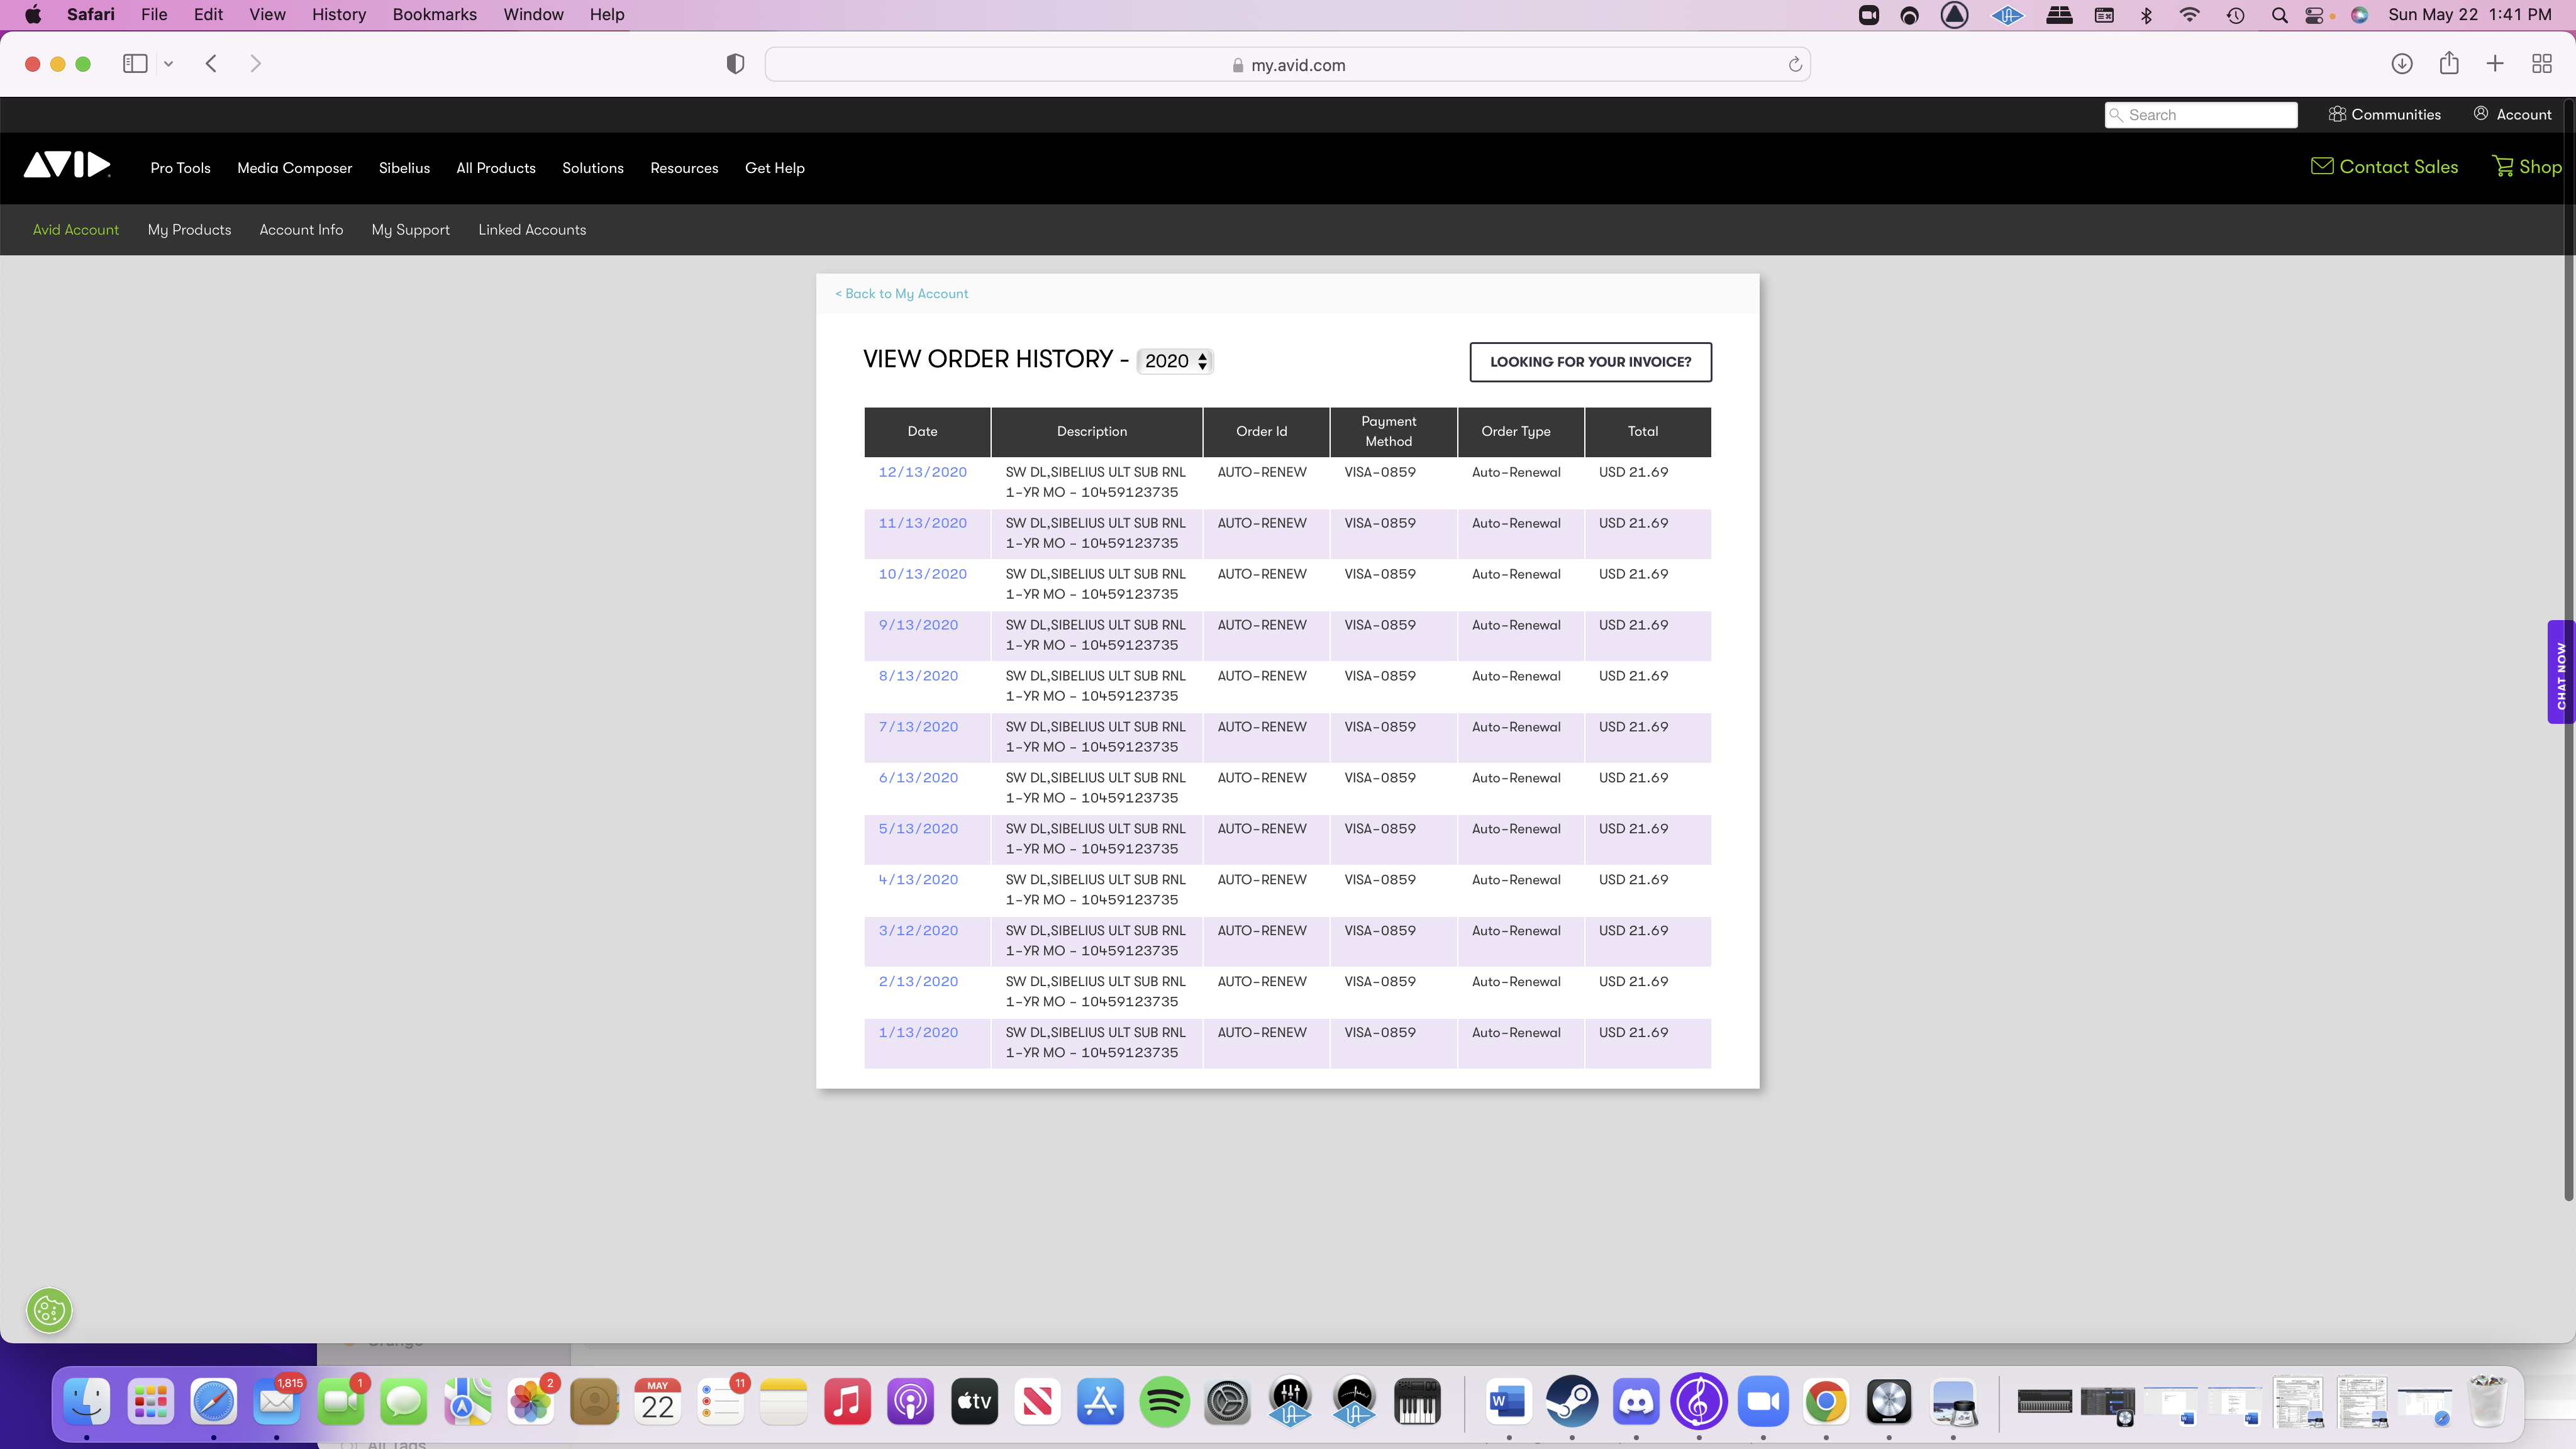Screen dimensions: 2576x1449
Task: Open the 6/13/2020 order link
Action: [x=918, y=778]
